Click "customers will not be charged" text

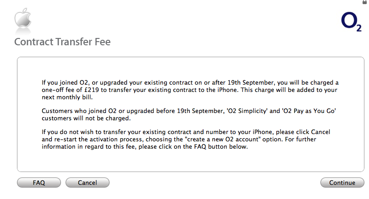86,118
